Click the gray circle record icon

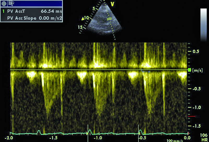coord(4,3)
